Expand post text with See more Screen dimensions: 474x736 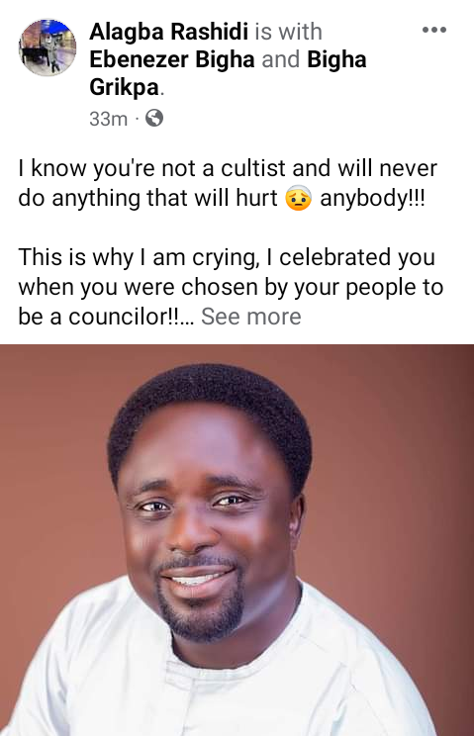click(x=251, y=317)
